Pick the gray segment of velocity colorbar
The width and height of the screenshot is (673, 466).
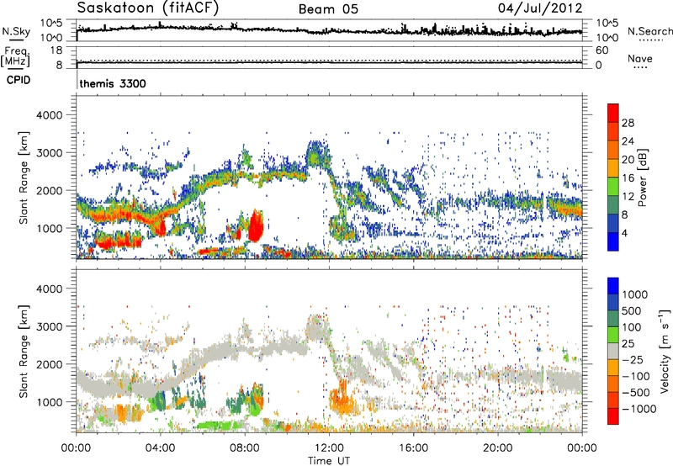coord(613,352)
